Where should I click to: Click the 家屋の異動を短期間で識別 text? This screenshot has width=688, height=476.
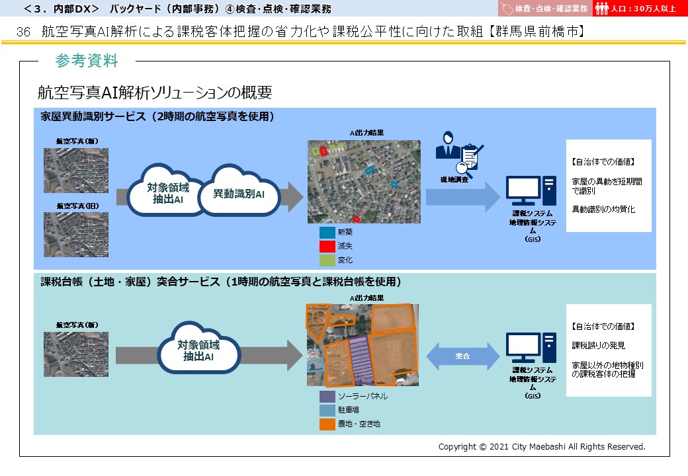[x=607, y=186]
